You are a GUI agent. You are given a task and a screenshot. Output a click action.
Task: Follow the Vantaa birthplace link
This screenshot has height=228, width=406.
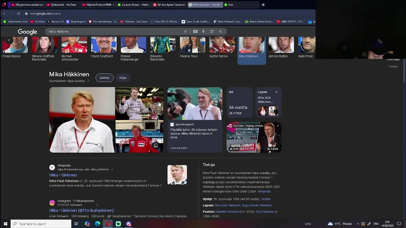[x=265, y=199]
